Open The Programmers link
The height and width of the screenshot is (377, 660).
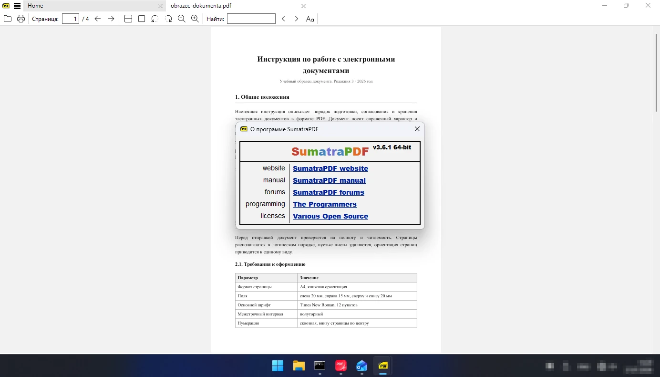coord(325,204)
